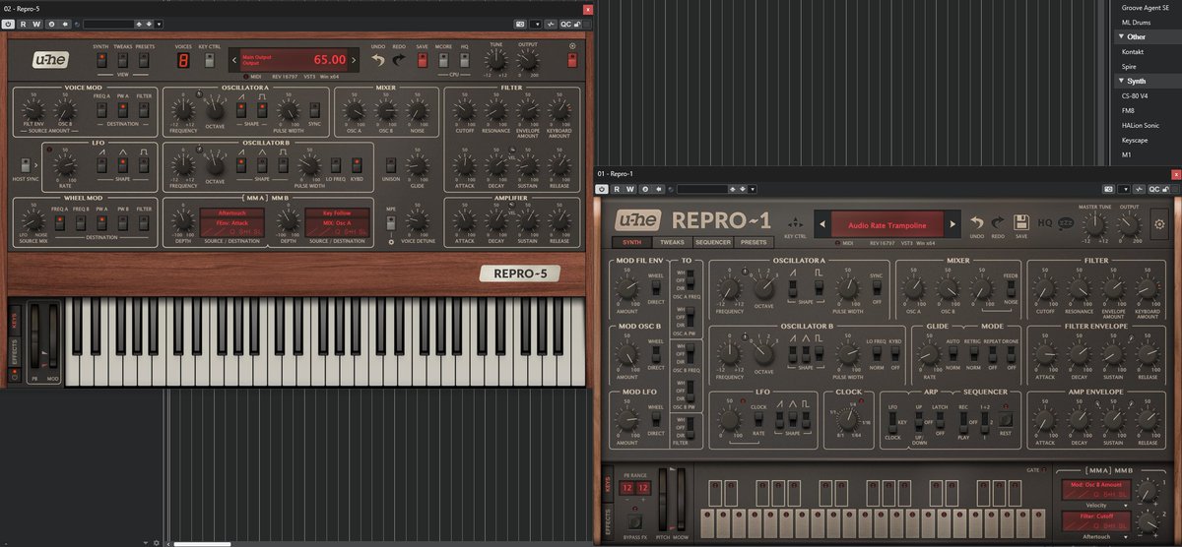Click the u-he logo in Repro-1

[637, 220]
